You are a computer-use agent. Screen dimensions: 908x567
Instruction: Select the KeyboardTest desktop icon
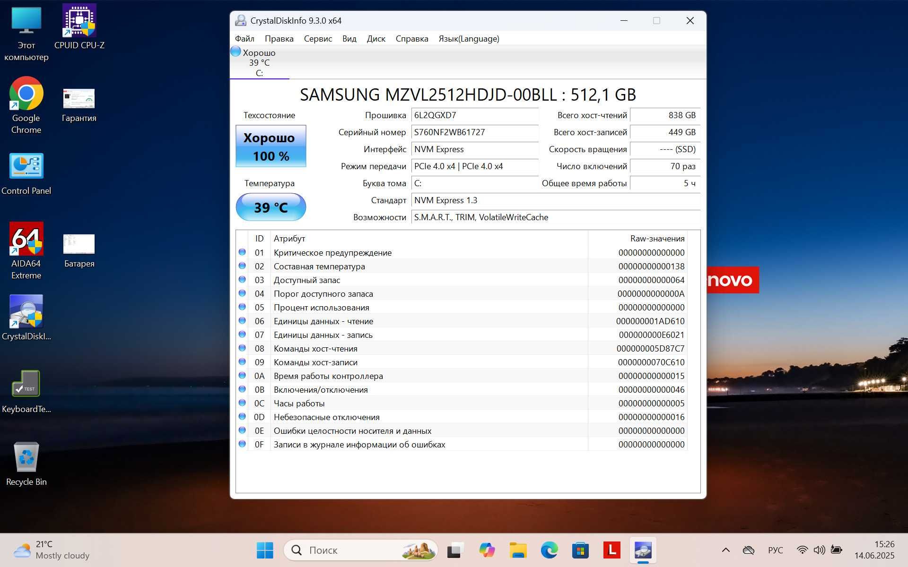point(26,392)
